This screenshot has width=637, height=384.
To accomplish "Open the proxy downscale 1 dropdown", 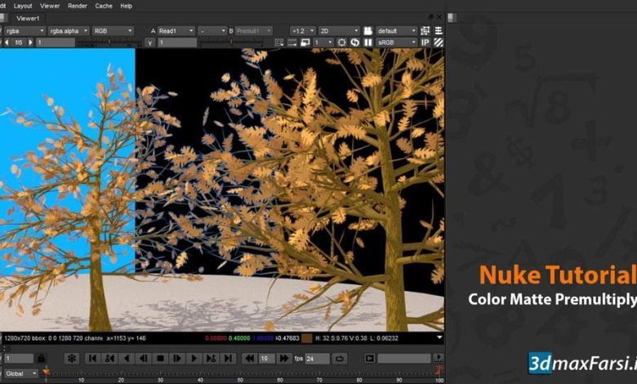I will (x=323, y=42).
